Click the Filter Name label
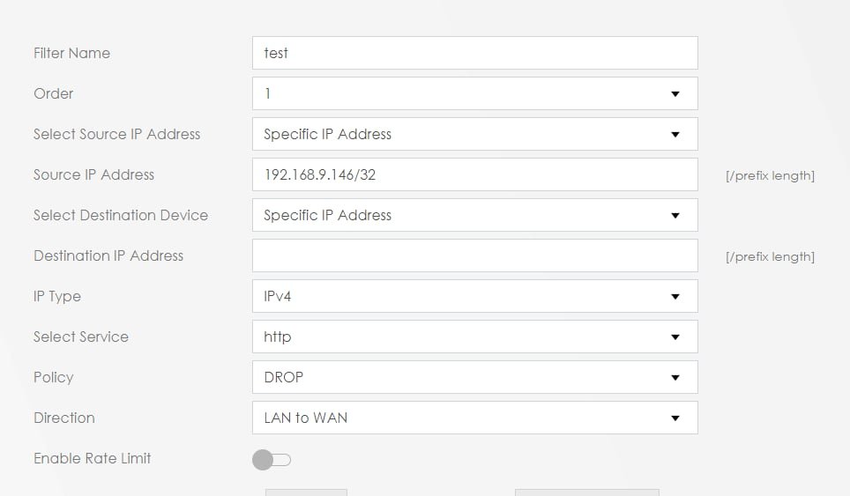Viewport: 850px width, 496px height. 71,53
